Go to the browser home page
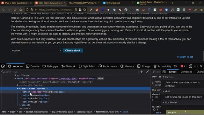The width and height of the screenshot is (204, 115). (x=21, y=10)
